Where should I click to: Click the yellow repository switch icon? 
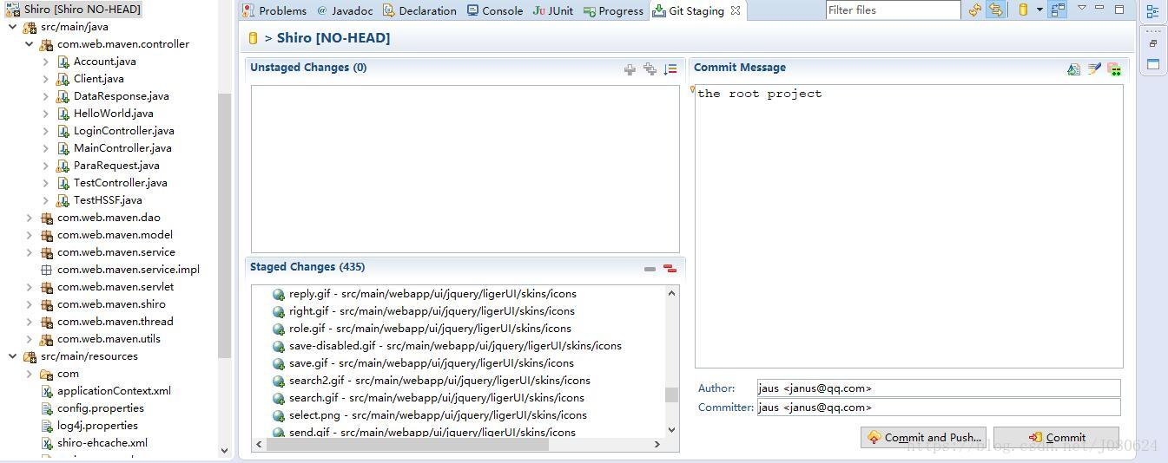point(1023,10)
